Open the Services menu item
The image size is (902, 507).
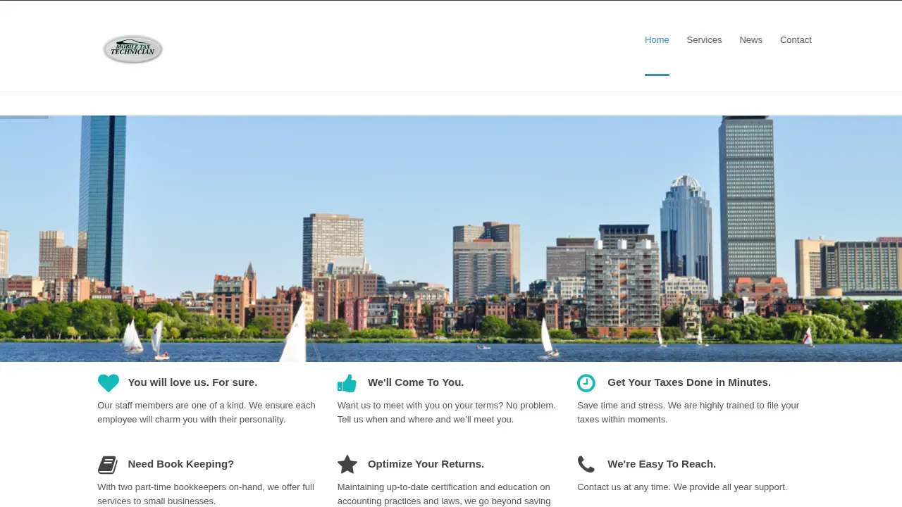[x=704, y=40]
